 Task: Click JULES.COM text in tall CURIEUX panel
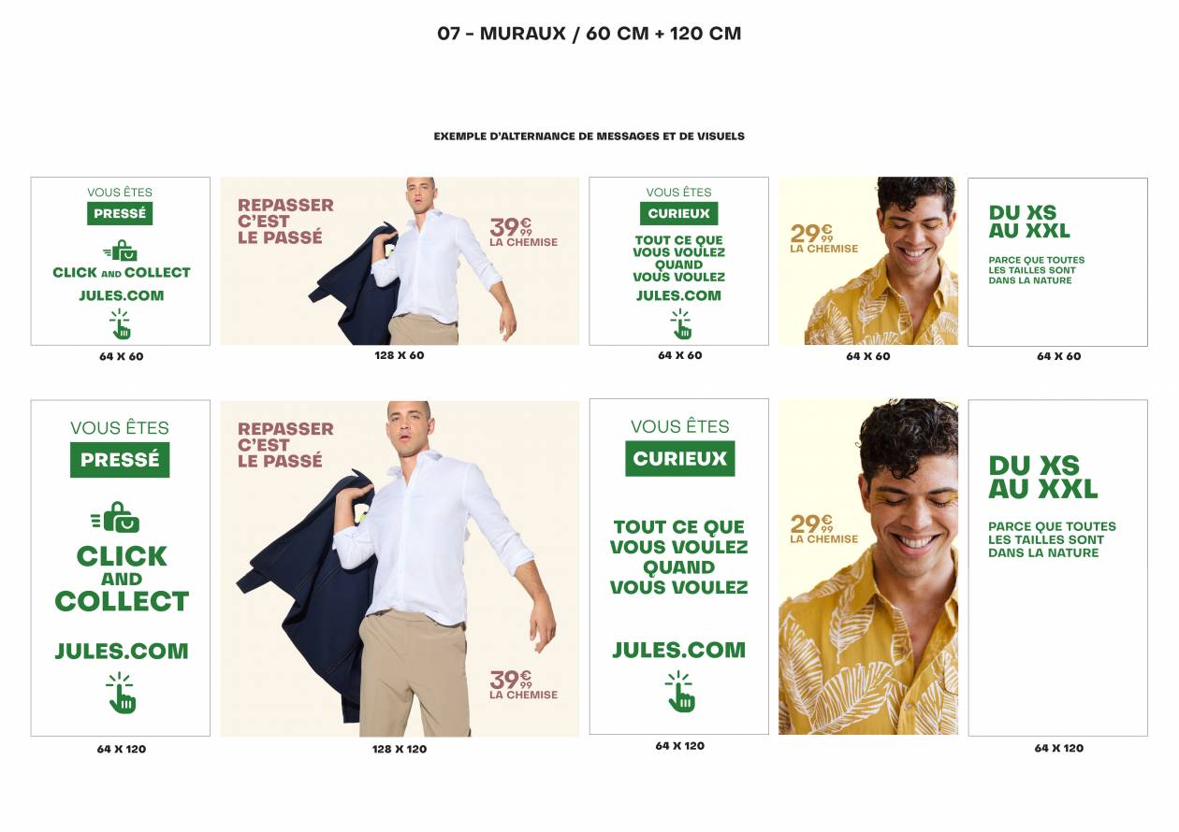679,650
